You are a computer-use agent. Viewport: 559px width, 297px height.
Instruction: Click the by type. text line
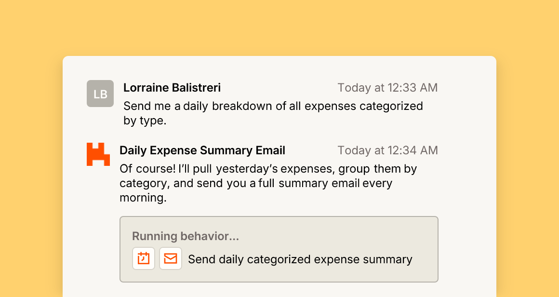click(x=145, y=121)
